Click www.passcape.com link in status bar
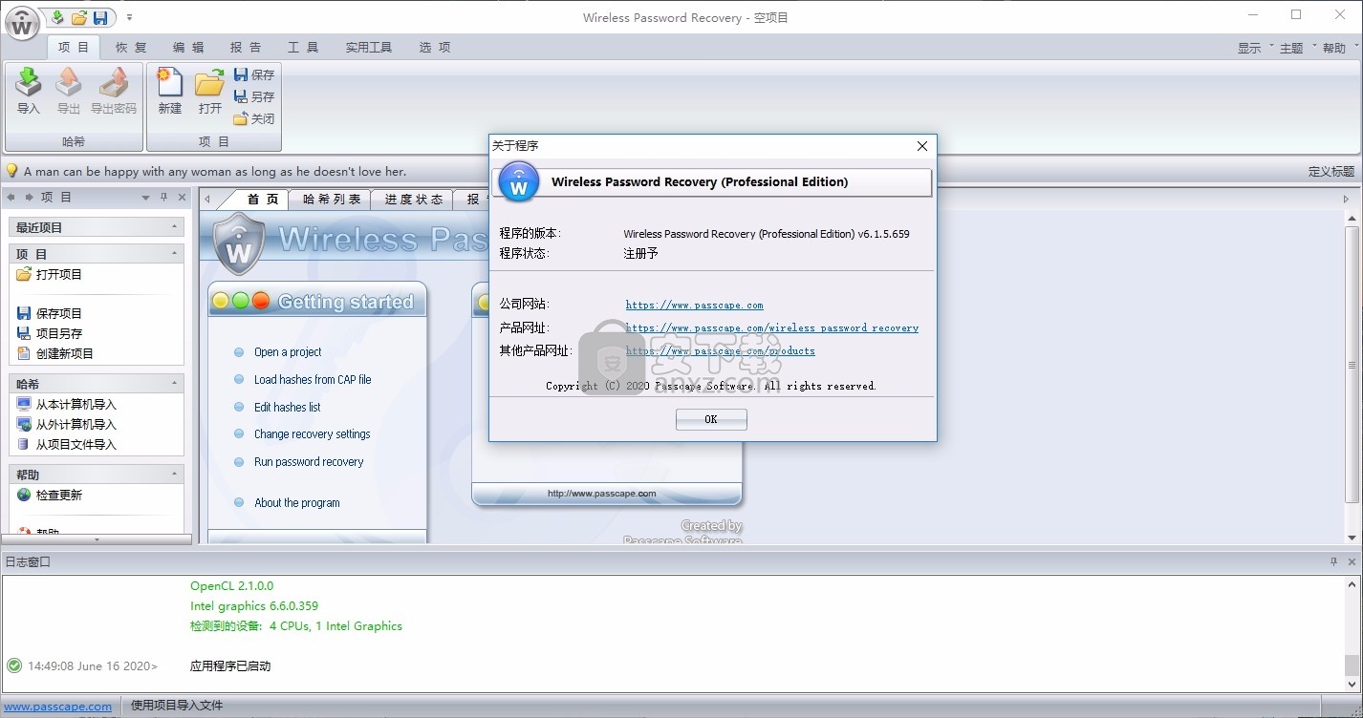Viewport: 1363px width, 718px height. coord(57,707)
